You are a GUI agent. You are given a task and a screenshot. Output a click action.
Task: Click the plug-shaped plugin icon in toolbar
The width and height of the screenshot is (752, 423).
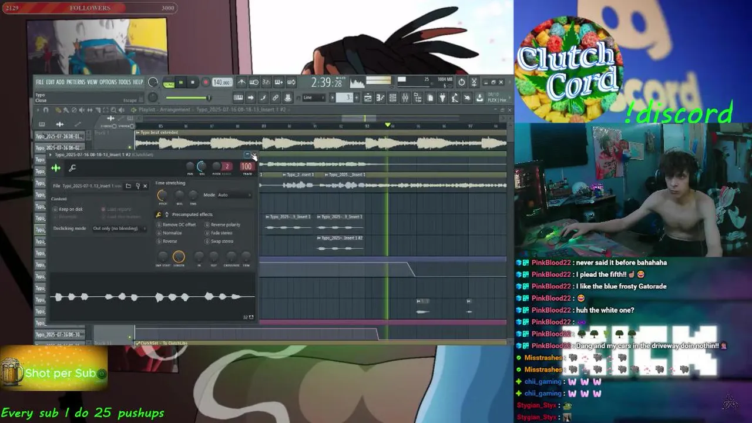click(x=442, y=98)
